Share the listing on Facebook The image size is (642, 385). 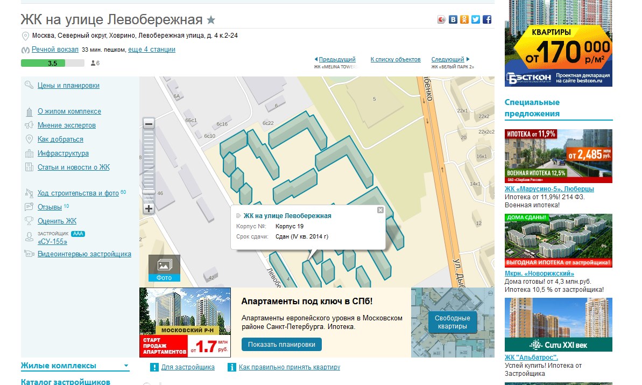pyautogui.click(x=487, y=20)
